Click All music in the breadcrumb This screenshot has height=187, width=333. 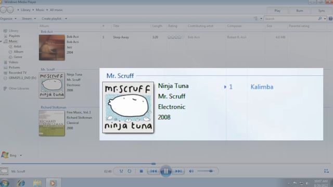coord(56,10)
